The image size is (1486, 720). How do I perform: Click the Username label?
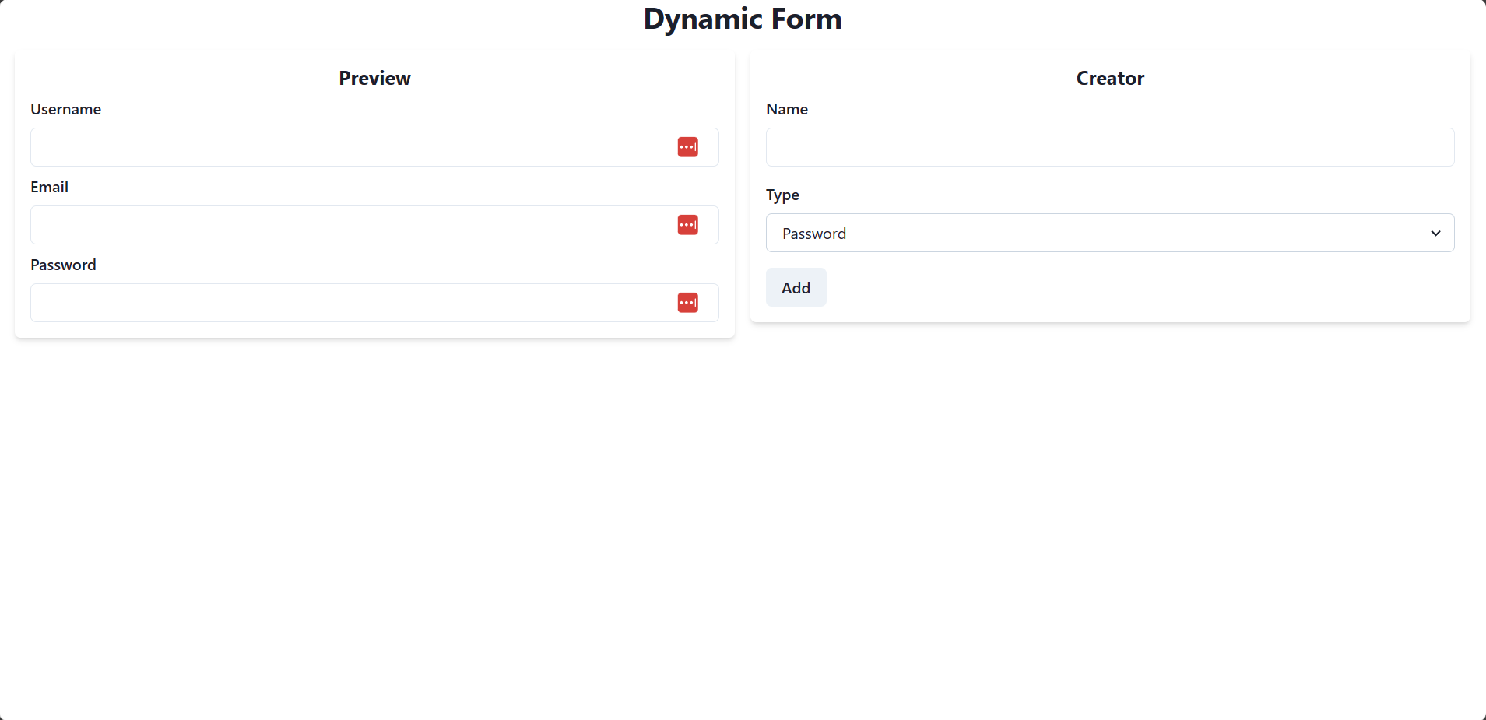66,109
